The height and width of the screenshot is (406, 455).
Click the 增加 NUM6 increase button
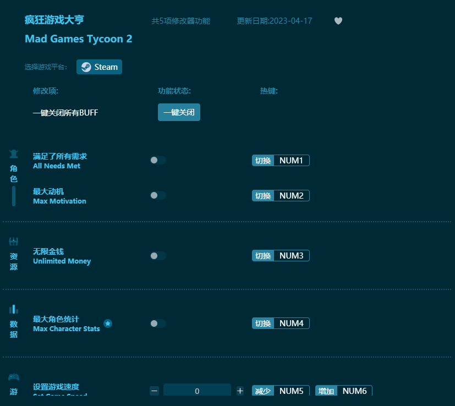click(x=343, y=391)
